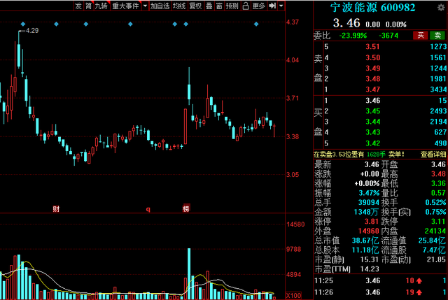Click the red 买 buy button
448x300 pixels.
pyautogui.click(x=420, y=36)
